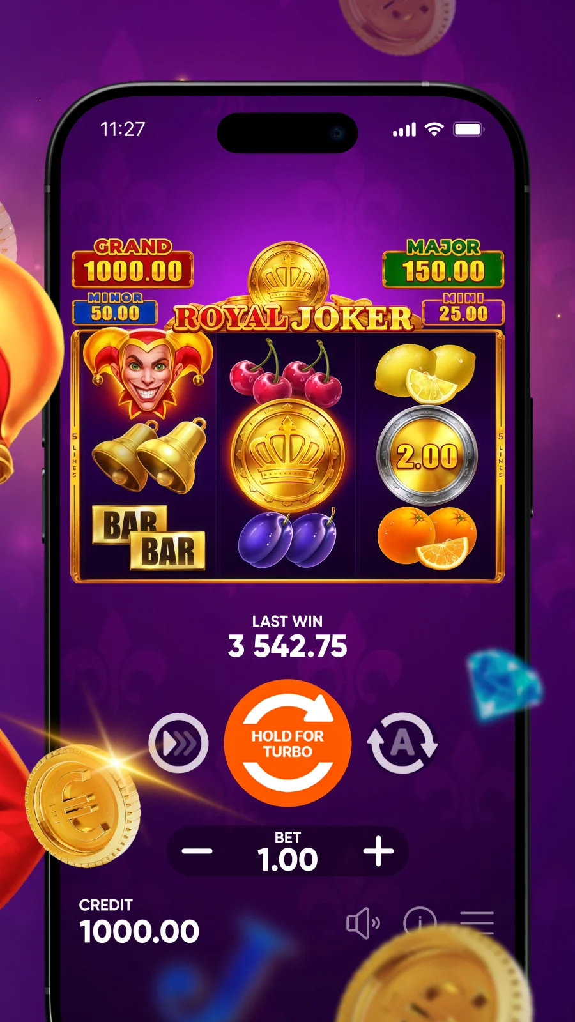Tap the orange Hold for Turbo spin button
Screen dimensions: 575x1022
pos(287,743)
